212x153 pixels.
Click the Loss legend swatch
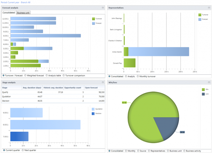tap(203, 94)
